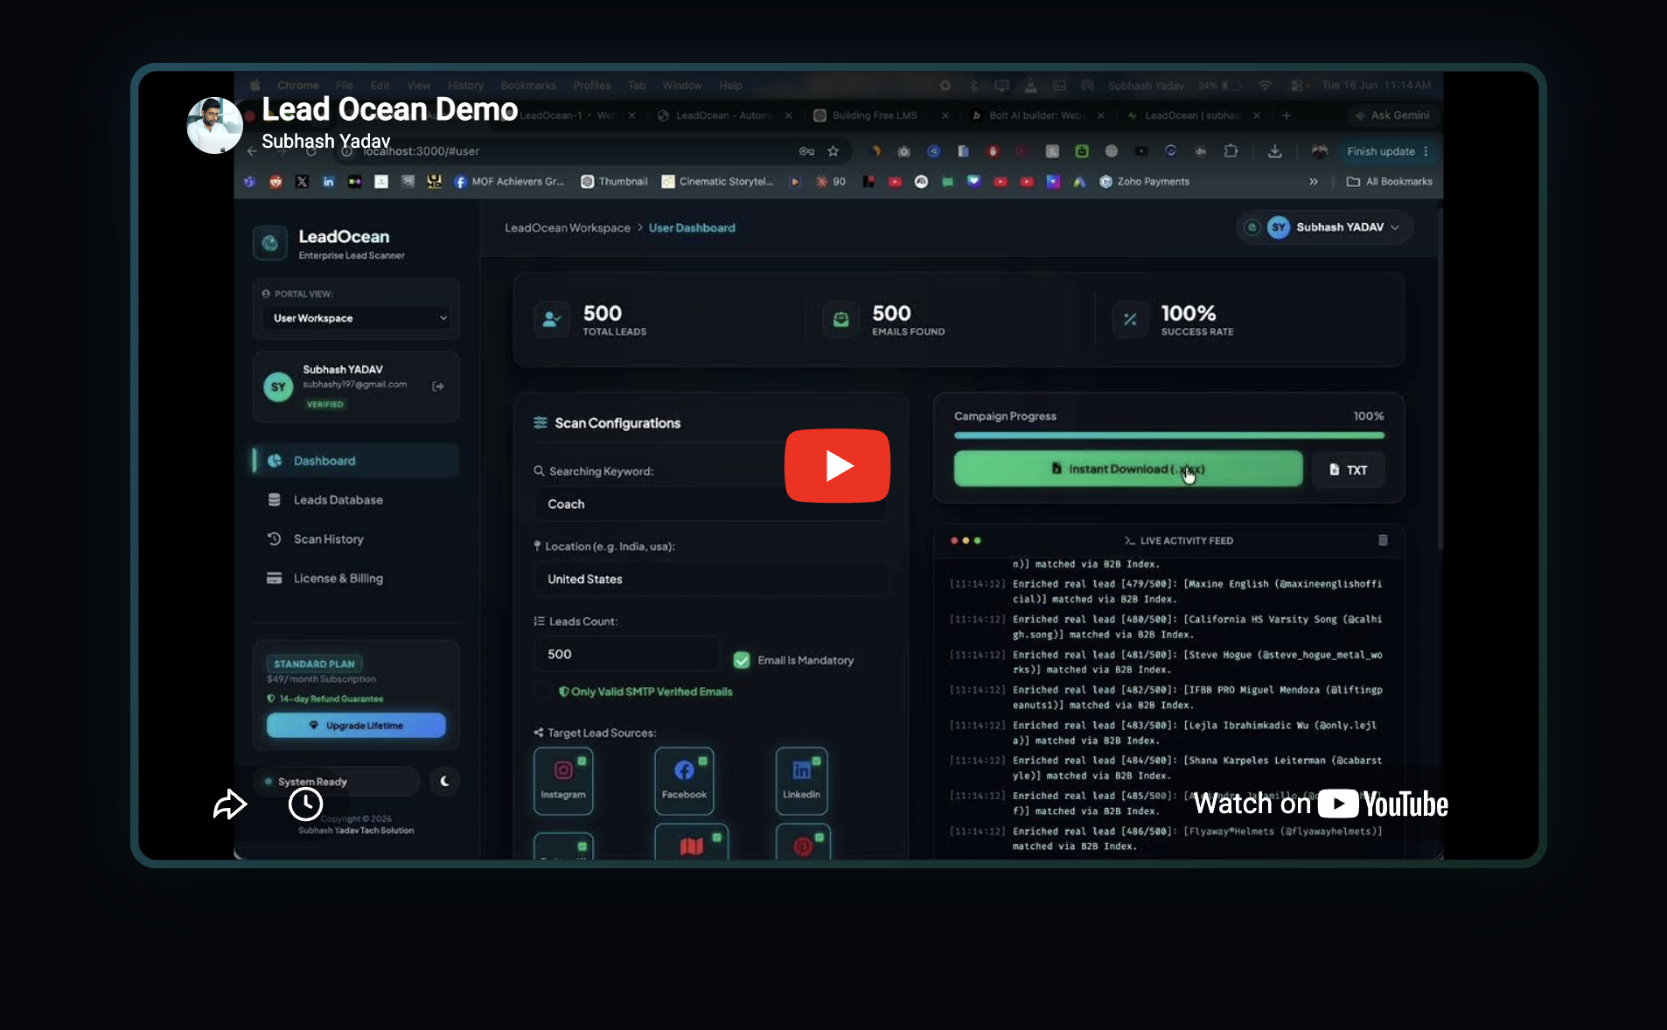Open the MOF Achievers Gr... bookmark
This screenshot has height=1030, width=1667.
(x=510, y=182)
